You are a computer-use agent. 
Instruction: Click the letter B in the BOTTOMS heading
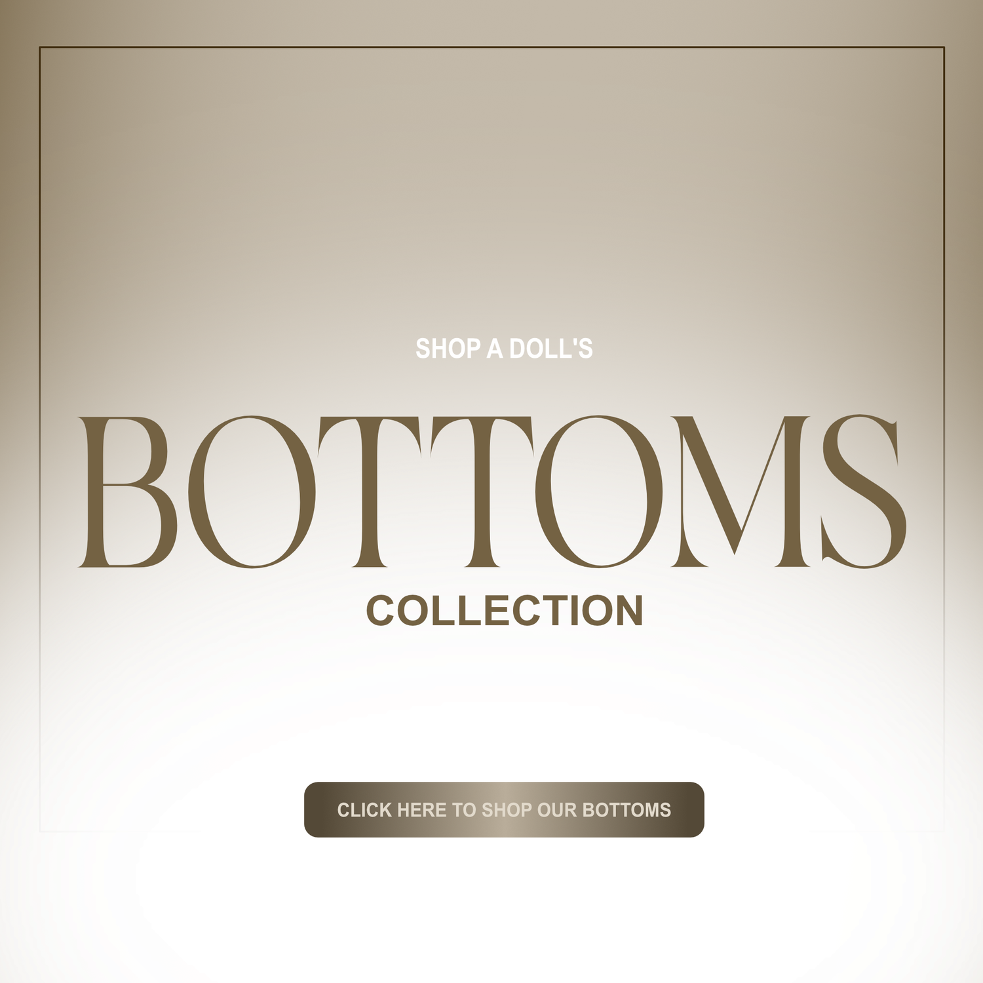128,491
